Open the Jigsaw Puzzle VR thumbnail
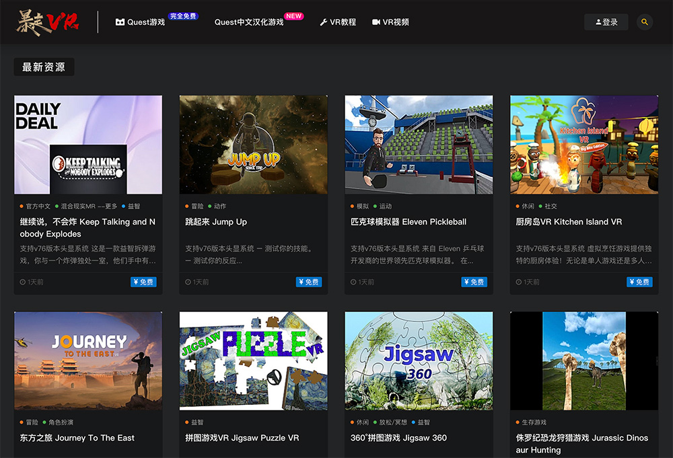Screen dimensions: 673x458 (253, 360)
